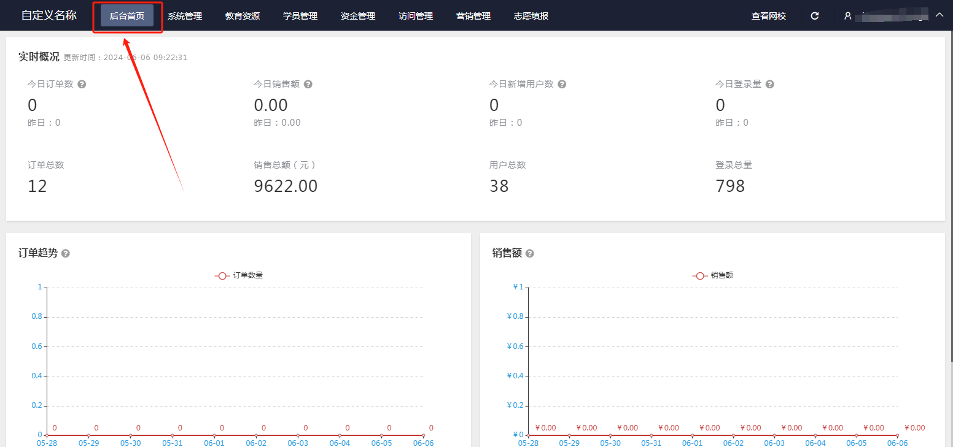Toggle the 销售额 legend series

713,276
